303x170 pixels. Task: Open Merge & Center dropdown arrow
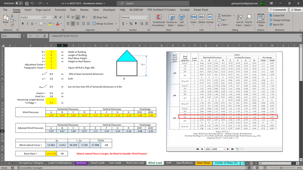[116, 24]
